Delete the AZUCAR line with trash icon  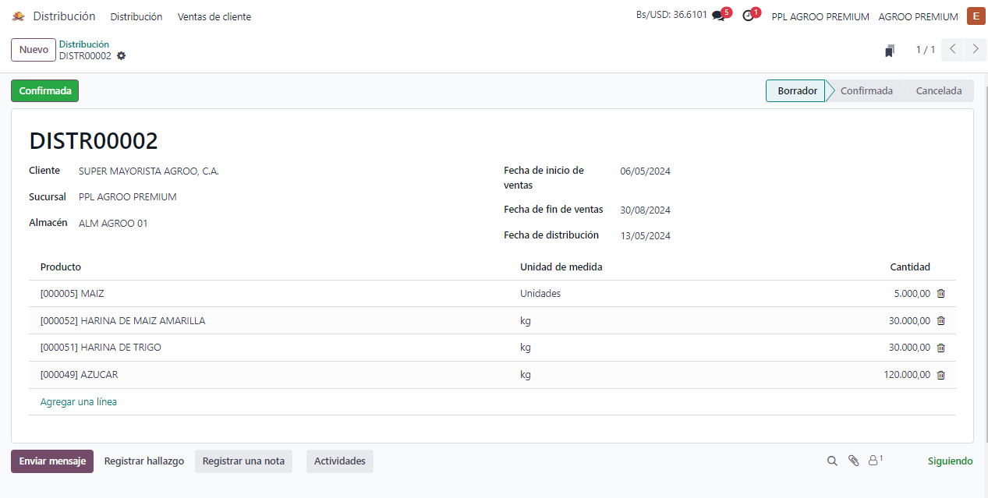coord(940,375)
